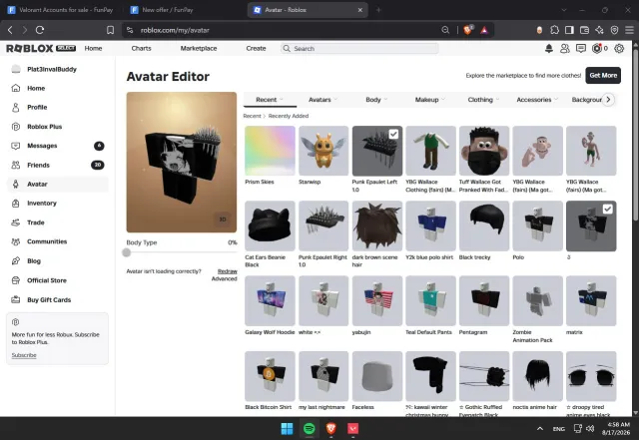
Task: Open the Home link in top navigation
Action: click(93, 49)
